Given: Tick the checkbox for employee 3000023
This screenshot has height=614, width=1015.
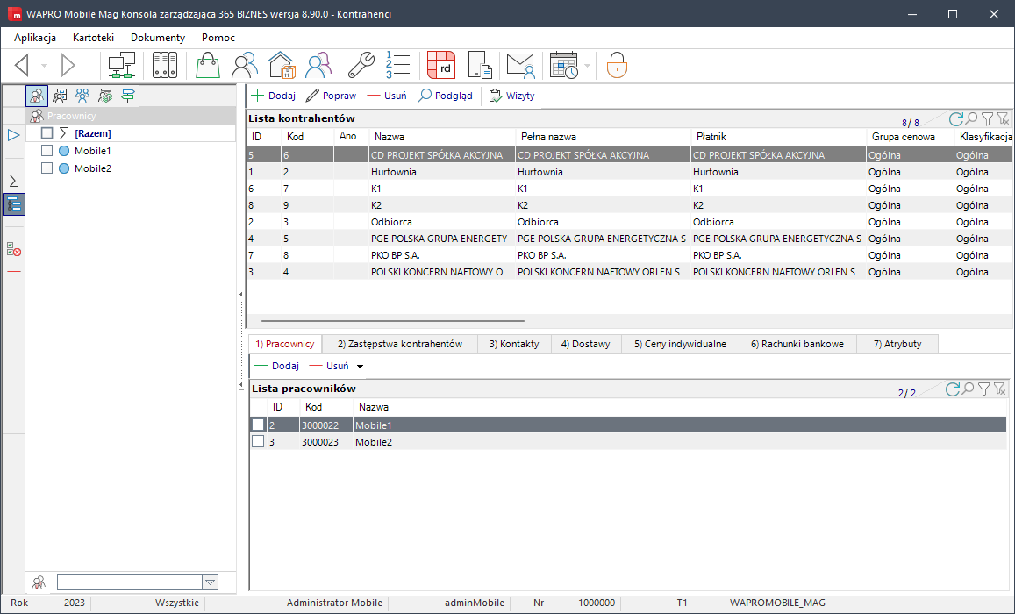Looking at the screenshot, I should tap(258, 442).
